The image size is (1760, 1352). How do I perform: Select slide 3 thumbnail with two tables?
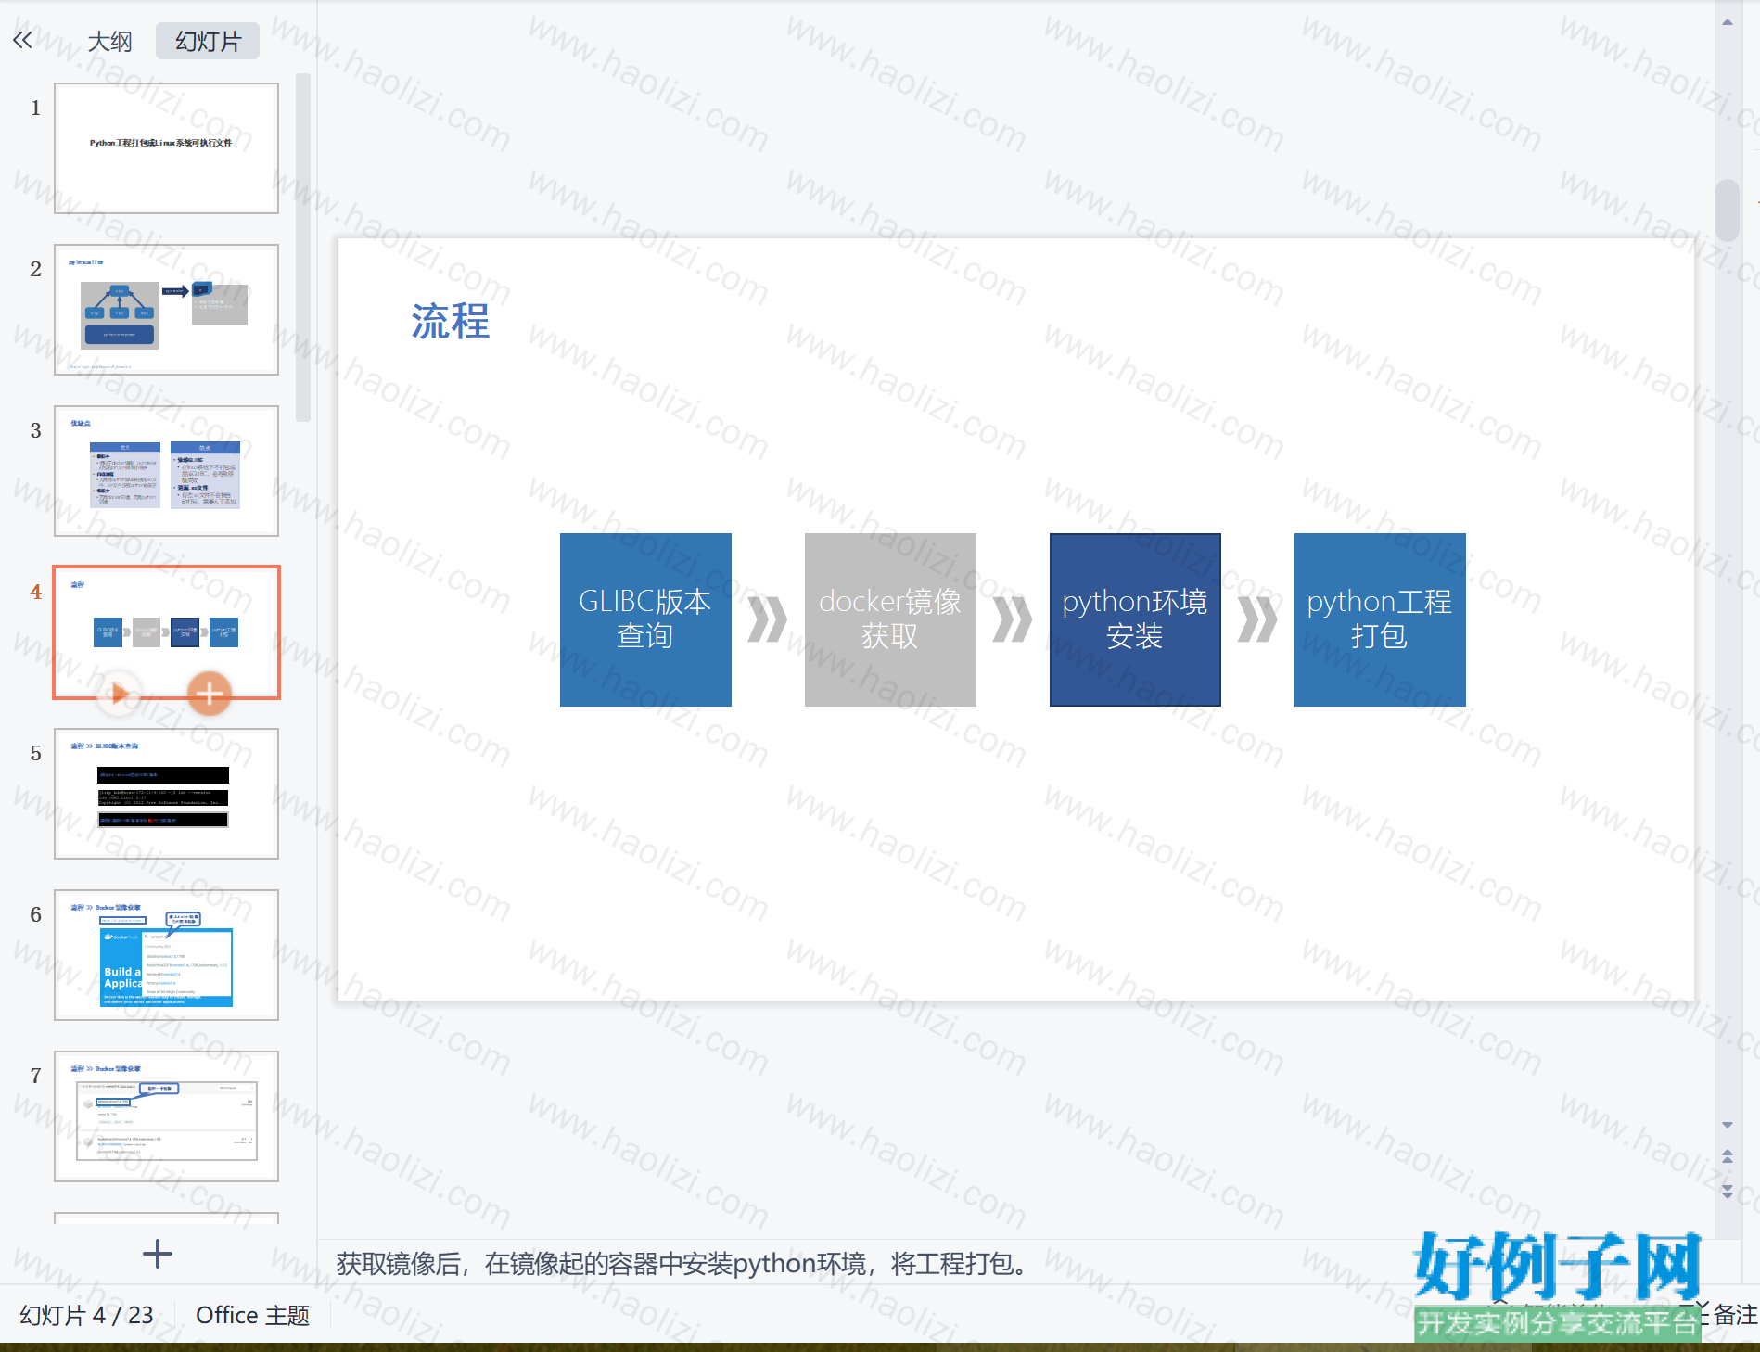(x=167, y=471)
